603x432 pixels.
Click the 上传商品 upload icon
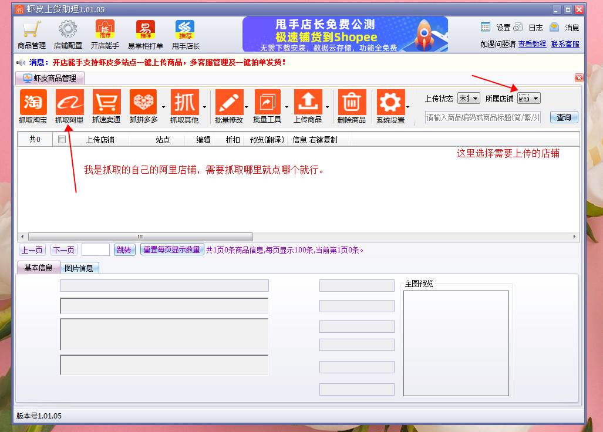tap(308, 106)
